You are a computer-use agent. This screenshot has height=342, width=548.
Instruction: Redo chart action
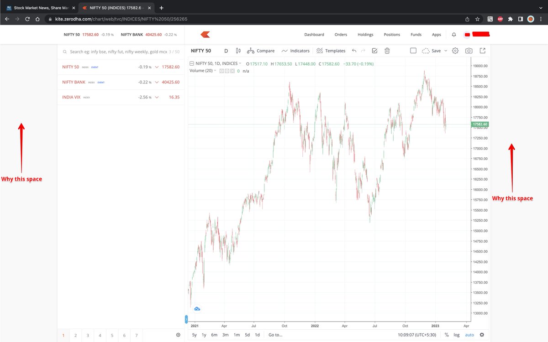tap(364, 51)
